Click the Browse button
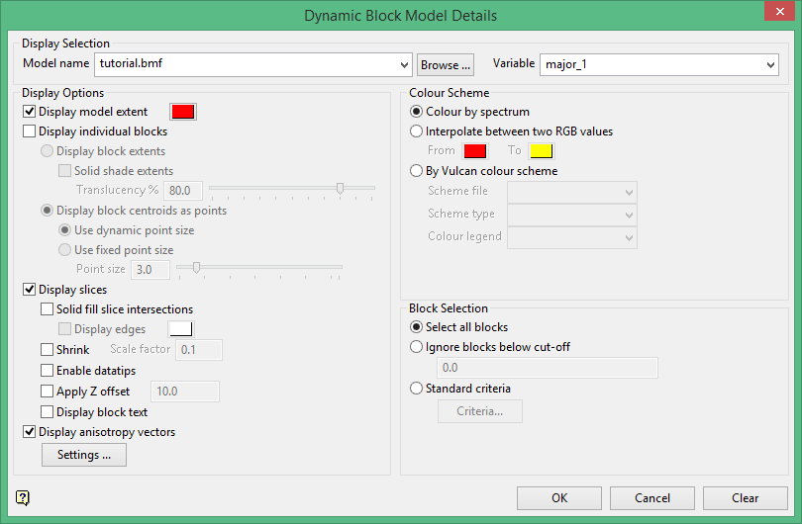This screenshot has height=524, width=802. point(446,65)
